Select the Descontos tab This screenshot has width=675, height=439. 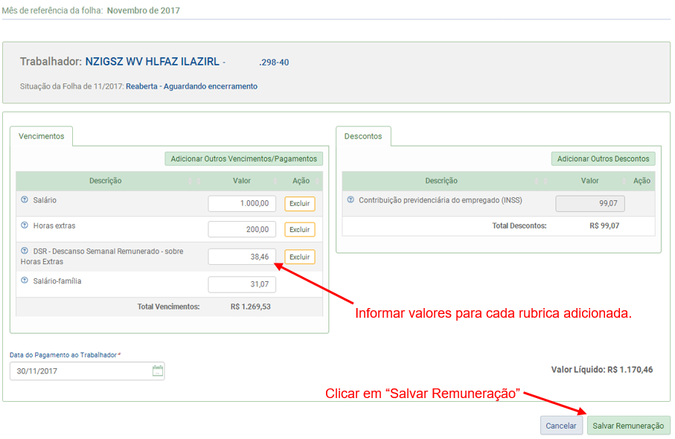[363, 136]
